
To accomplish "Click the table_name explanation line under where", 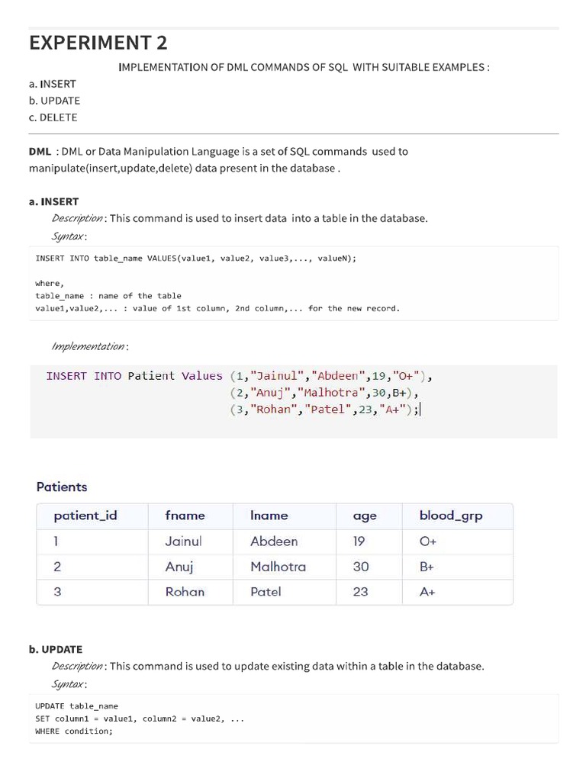I will tap(108, 295).
